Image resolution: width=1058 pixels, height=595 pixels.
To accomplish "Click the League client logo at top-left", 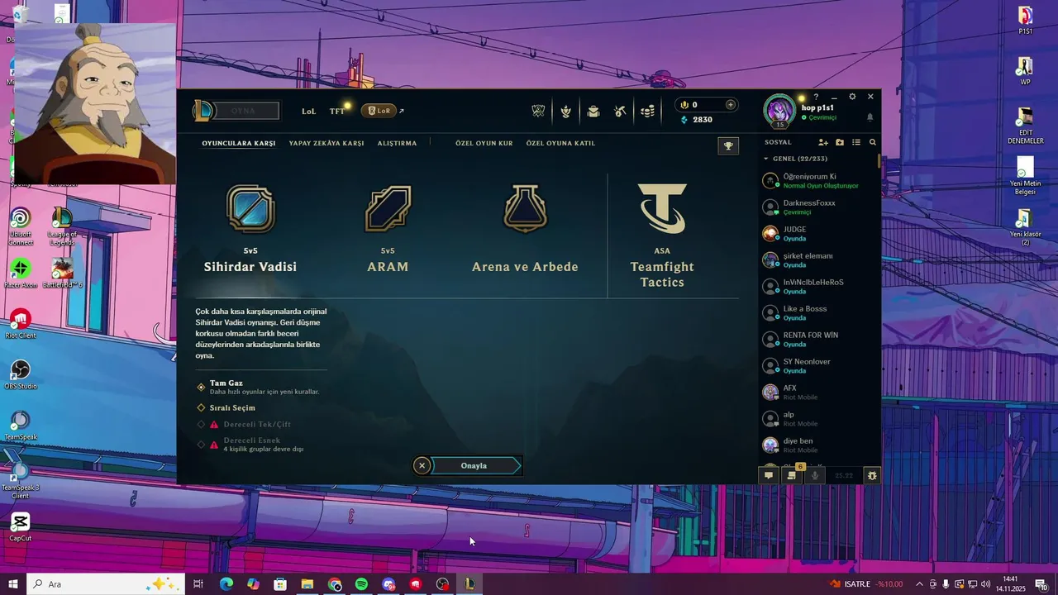I will pyautogui.click(x=202, y=111).
